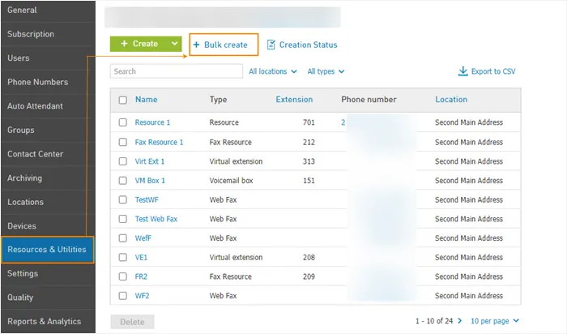The width and height of the screenshot is (567, 334).
Task: Click the Export to CSV download icon
Action: click(x=463, y=71)
